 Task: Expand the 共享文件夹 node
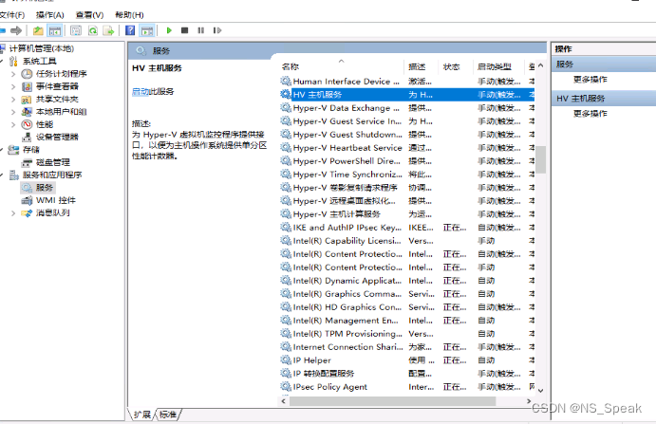(13, 99)
